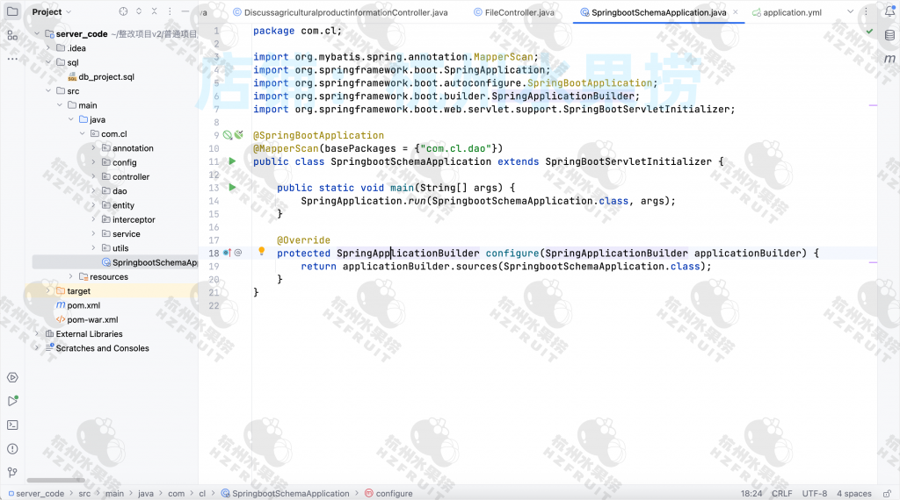Image resolution: width=900 pixels, height=500 pixels.
Task: Switch to the application.yml tab
Action: point(792,12)
